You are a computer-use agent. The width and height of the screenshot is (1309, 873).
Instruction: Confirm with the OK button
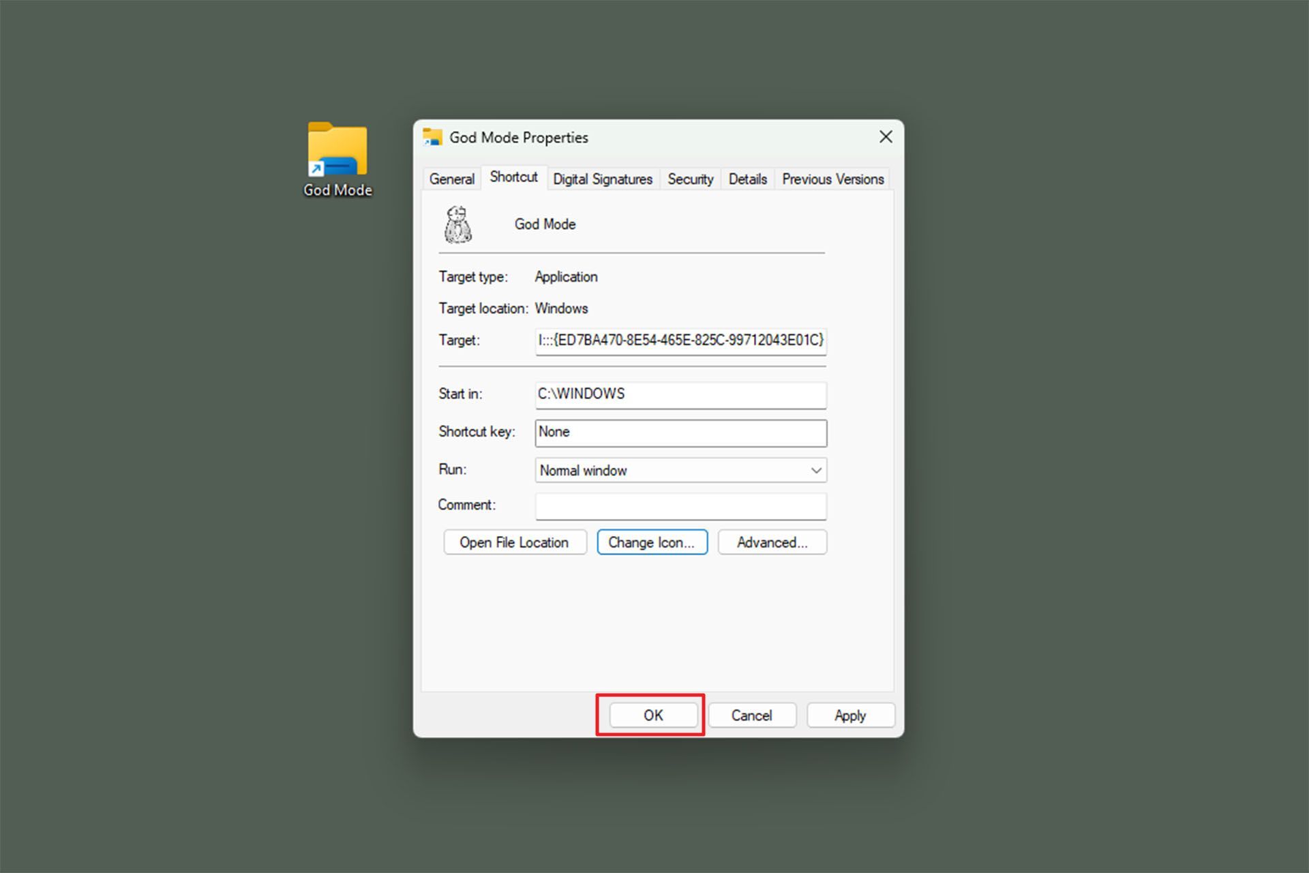(x=652, y=715)
